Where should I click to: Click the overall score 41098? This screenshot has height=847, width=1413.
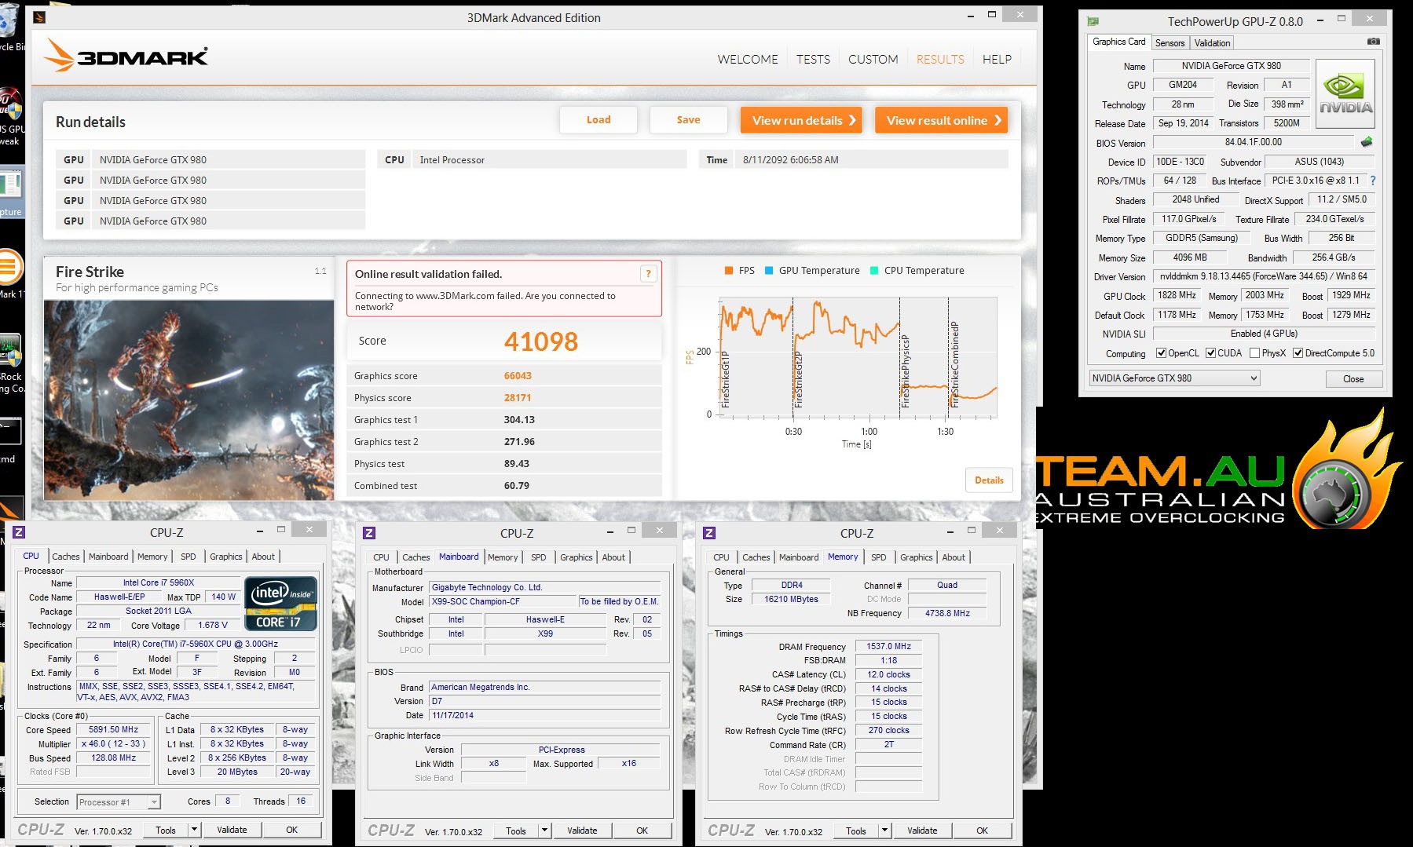(540, 341)
